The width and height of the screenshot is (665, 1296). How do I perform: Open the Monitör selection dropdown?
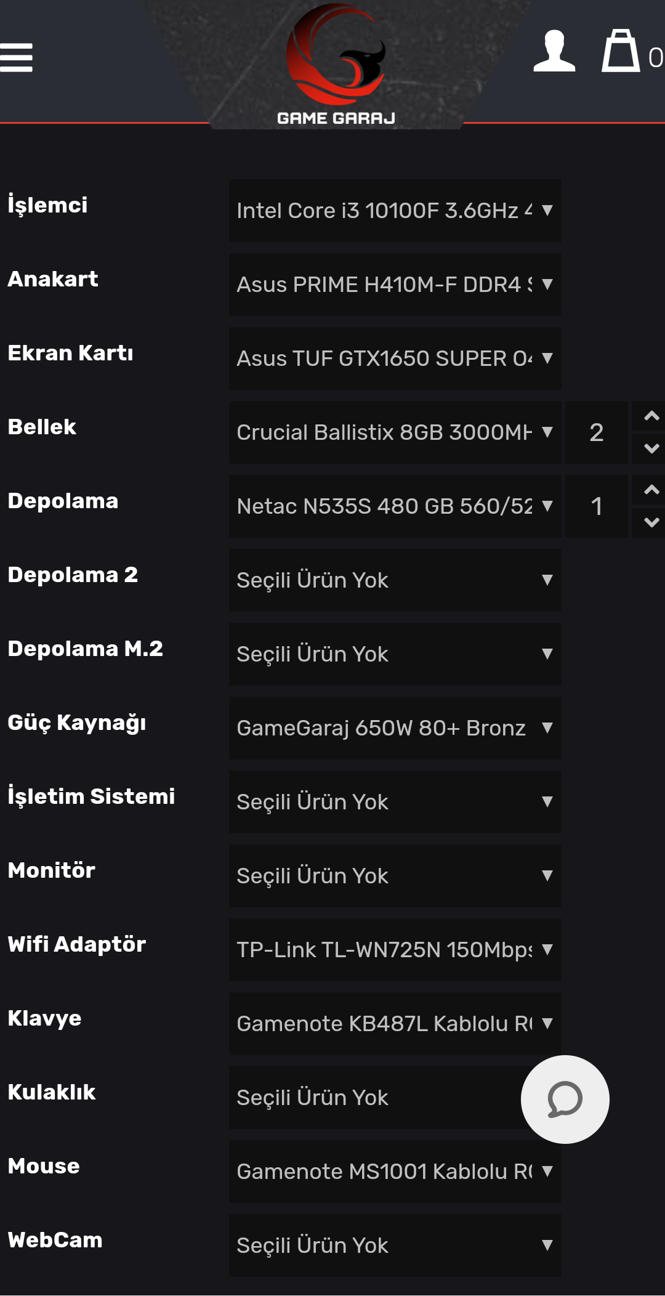394,876
